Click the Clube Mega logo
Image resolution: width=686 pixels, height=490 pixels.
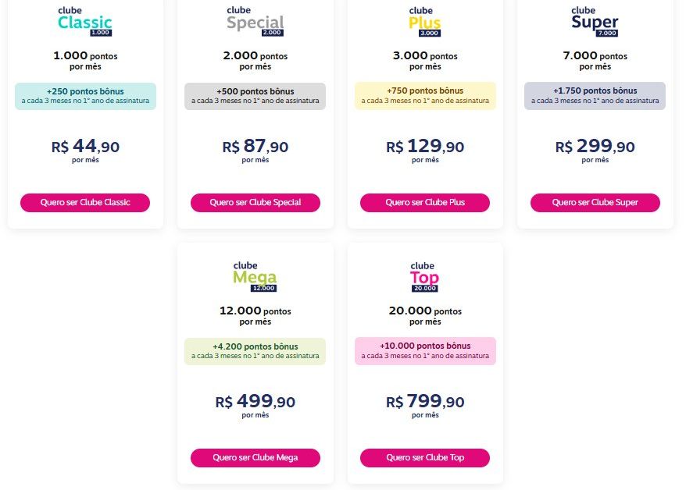coord(255,277)
